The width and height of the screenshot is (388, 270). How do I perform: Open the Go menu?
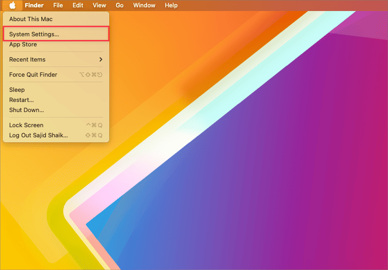[119, 6]
